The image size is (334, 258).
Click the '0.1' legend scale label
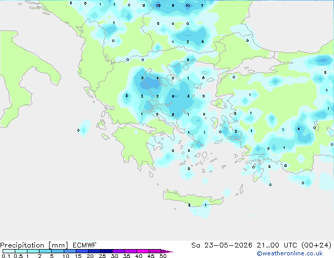[6, 256]
